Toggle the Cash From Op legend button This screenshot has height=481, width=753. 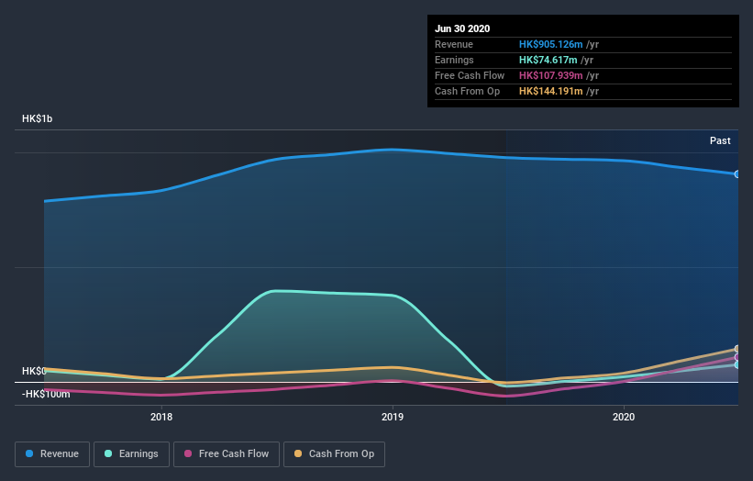[334, 454]
